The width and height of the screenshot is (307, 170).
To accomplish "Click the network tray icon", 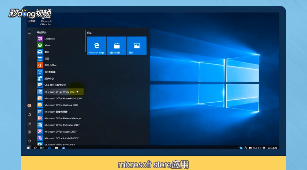I will point(255,148).
